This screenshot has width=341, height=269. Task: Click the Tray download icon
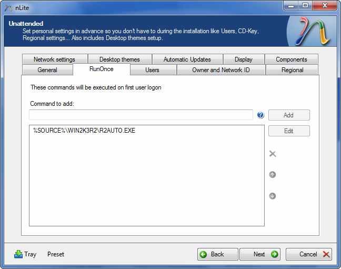(18, 254)
